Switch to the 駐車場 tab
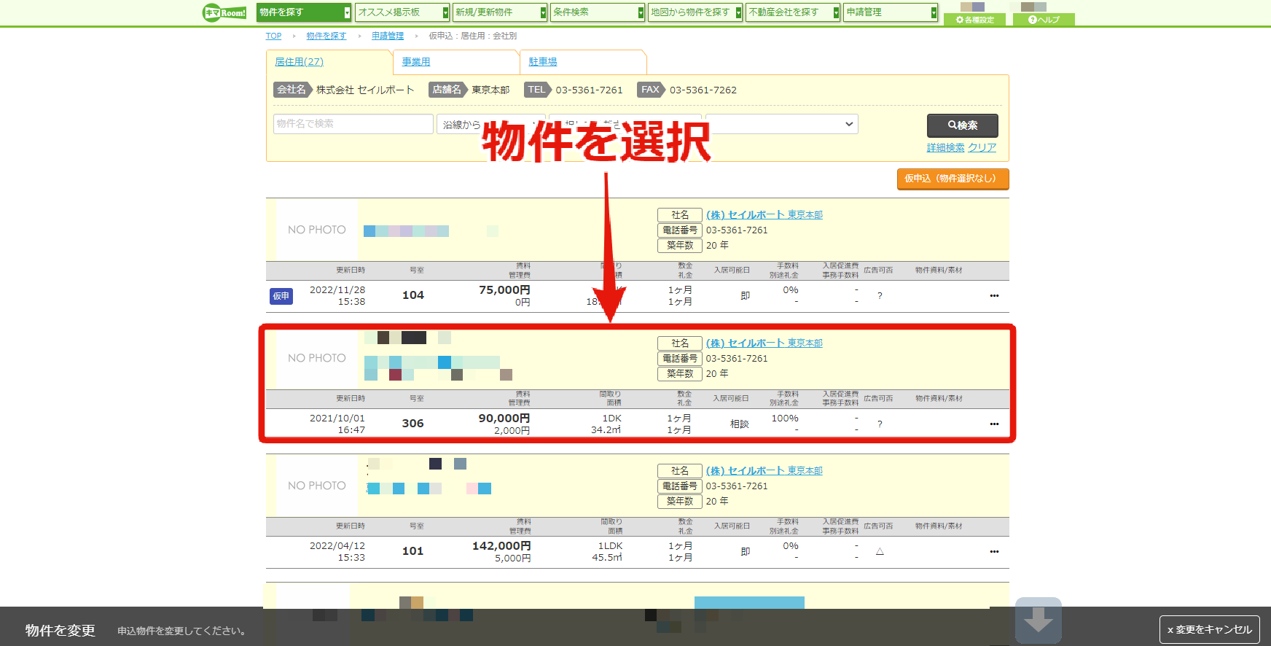1271x646 pixels. pyautogui.click(x=543, y=62)
